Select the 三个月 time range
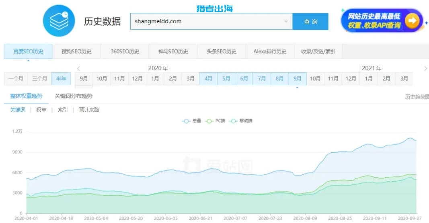 pyautogui.click(x=40, y=79)
